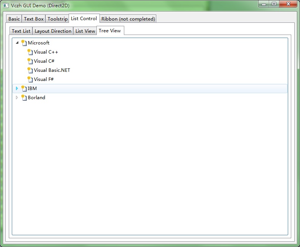This screenshot has width=300, height=247.
Task: Select the List Control tab
Action: 84,18
